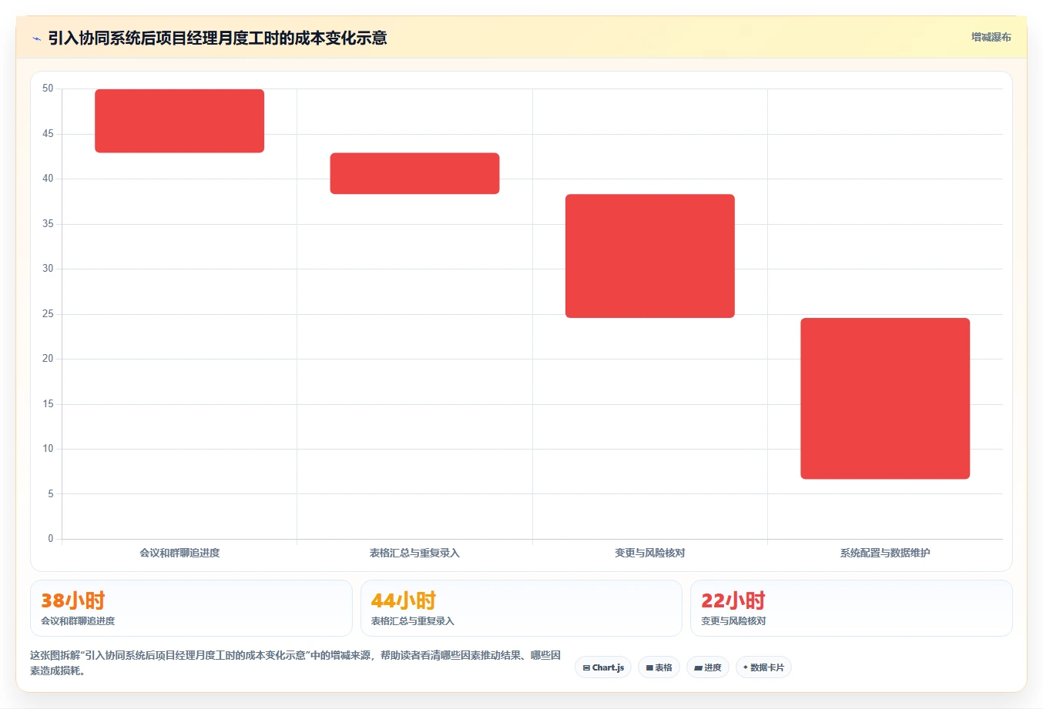This screenshot has height=709, width=1043.
Task: Click the Chart.js tag chip
Action: [x=603, y=667]
